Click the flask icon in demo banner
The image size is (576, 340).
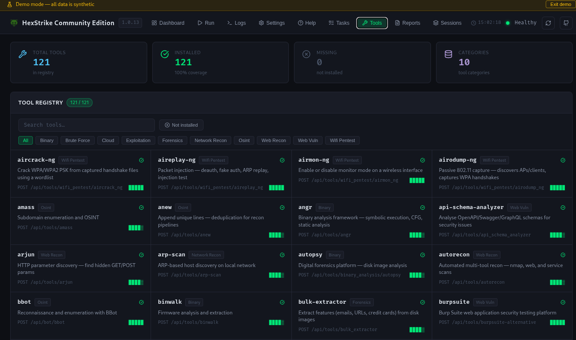(10, 4)
